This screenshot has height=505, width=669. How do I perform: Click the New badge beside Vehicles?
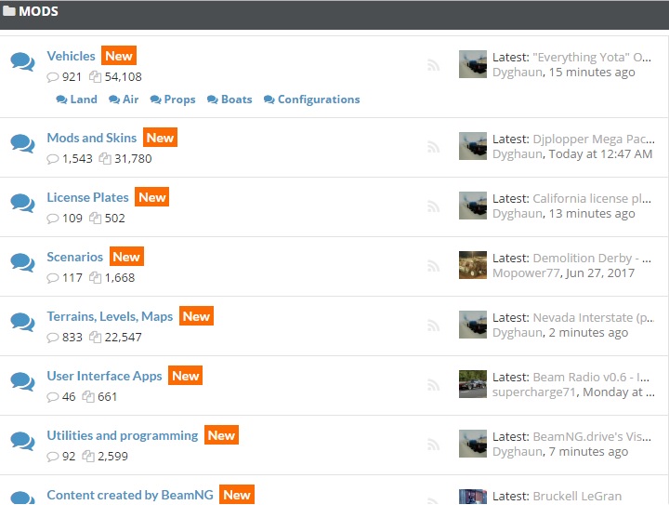coord(119,56)
